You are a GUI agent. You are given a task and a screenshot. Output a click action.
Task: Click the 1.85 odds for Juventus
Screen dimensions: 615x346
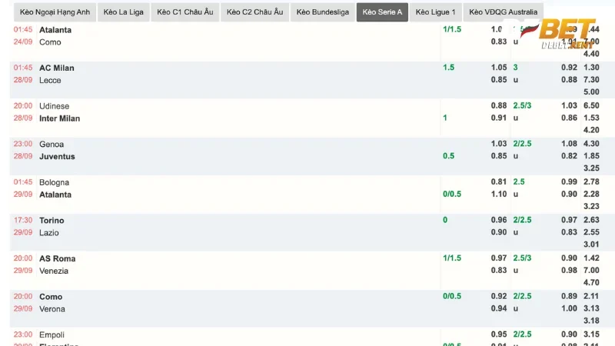591,155
